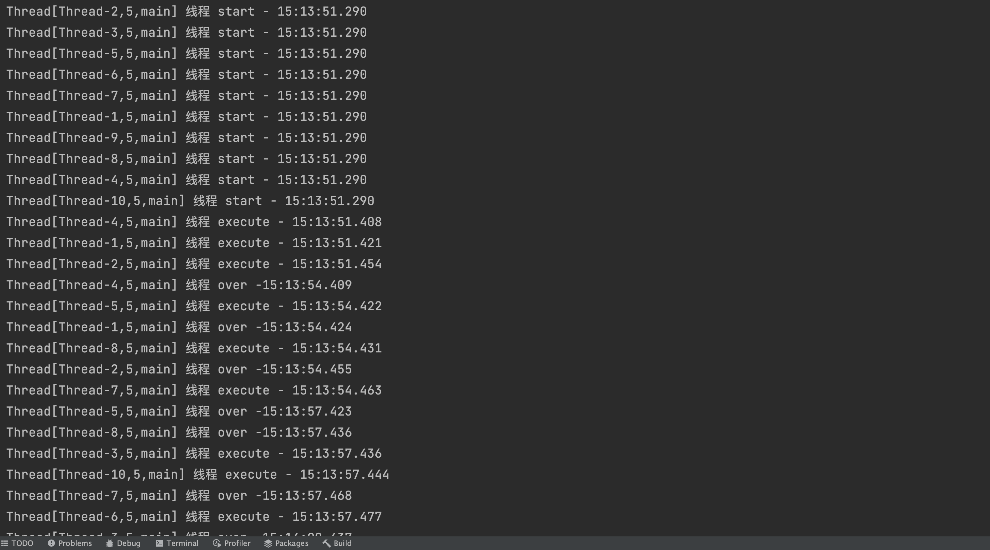990x550 pixels.
Task: Click the Thread-8 execute log line
Action: (194, 348)
